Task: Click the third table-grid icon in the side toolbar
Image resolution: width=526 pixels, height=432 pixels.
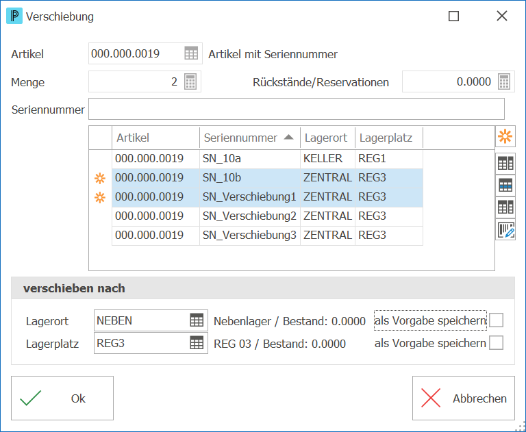Action: (505, 207)
